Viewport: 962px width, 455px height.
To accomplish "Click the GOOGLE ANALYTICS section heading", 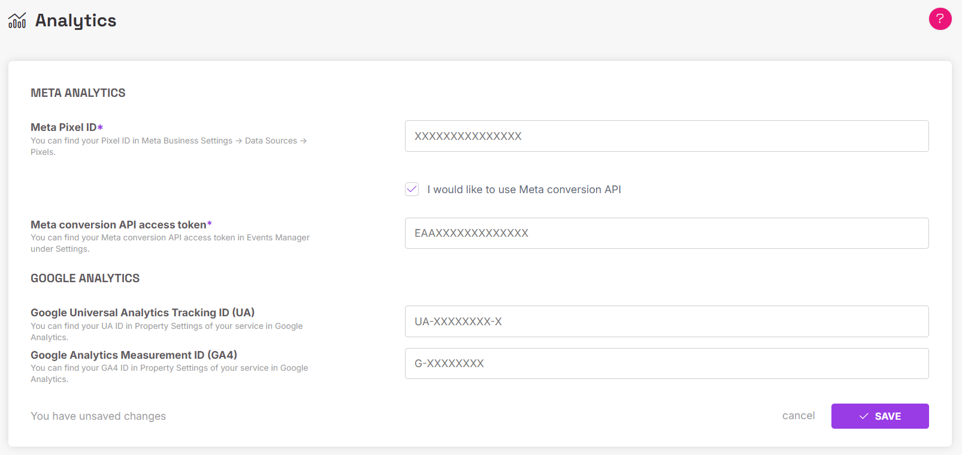I will pos(85,278).
